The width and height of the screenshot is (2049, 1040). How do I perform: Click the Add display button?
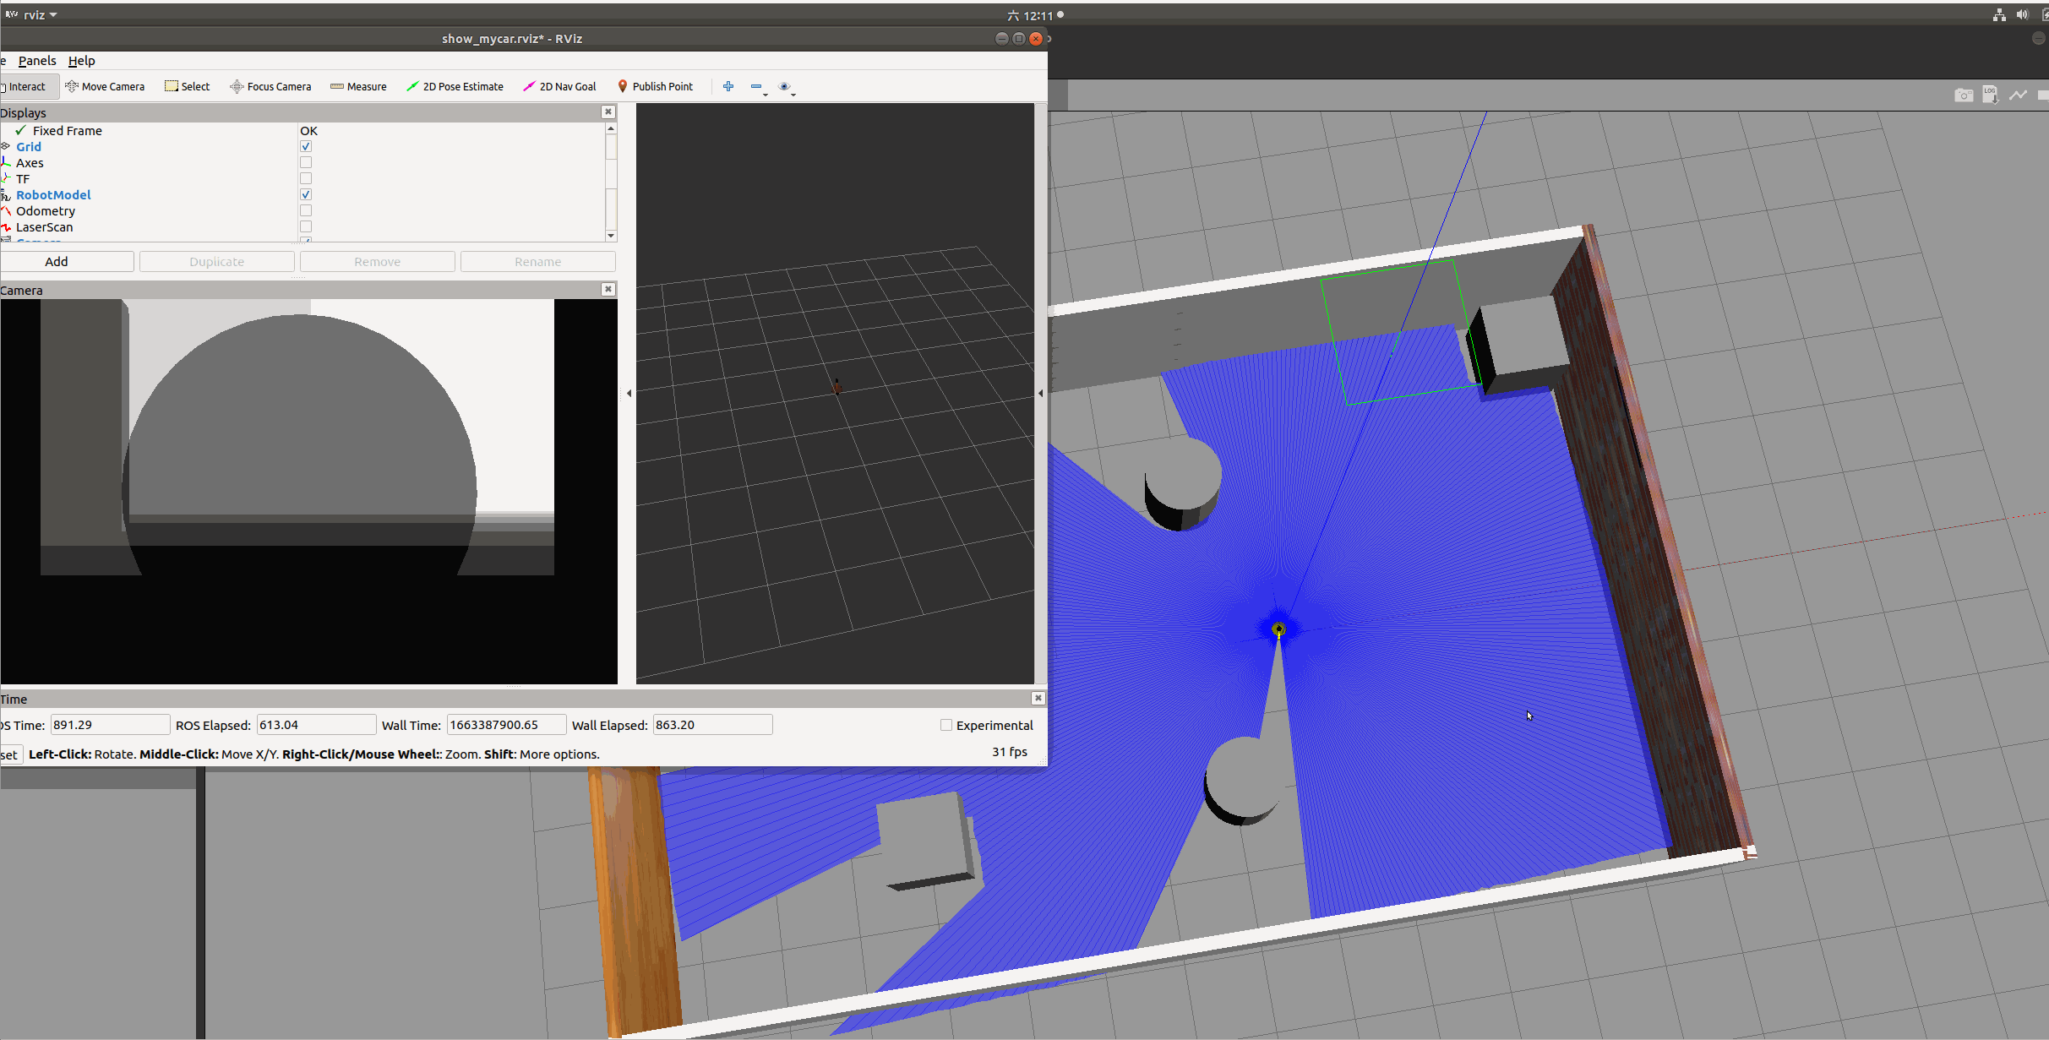pos(66,262)
